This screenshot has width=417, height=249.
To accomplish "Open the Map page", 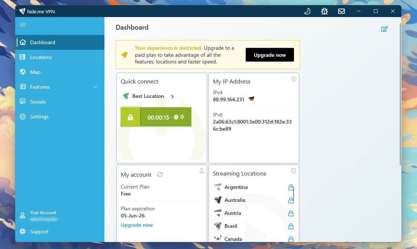I will click(x=60, y=72).
